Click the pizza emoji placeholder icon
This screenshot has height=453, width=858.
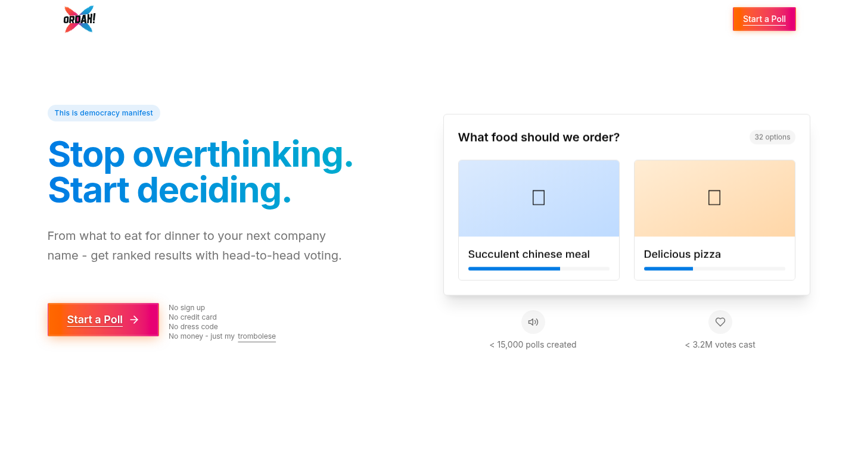(714, 198)
